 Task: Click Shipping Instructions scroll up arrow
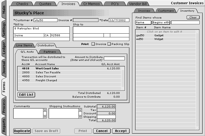click(80, 110)
